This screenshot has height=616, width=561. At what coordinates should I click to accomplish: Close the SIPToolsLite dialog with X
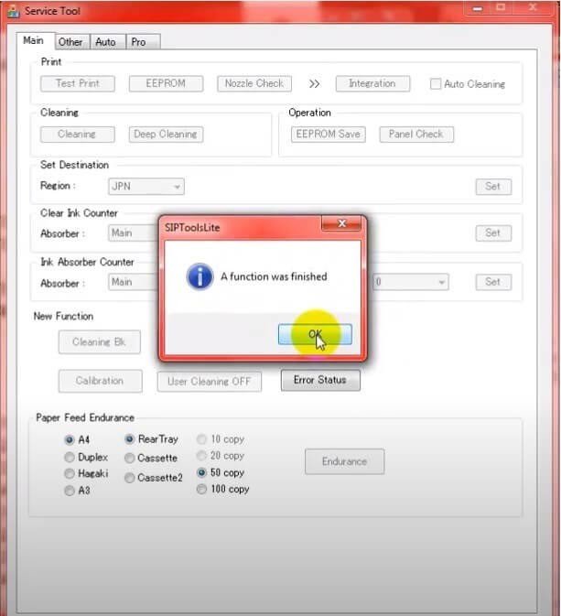pos(341,223)
